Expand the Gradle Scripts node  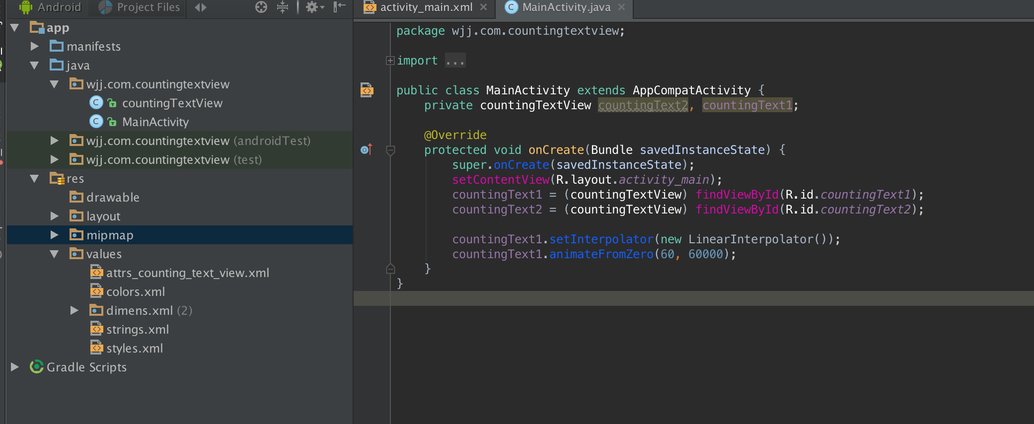(x=15, y=367)
